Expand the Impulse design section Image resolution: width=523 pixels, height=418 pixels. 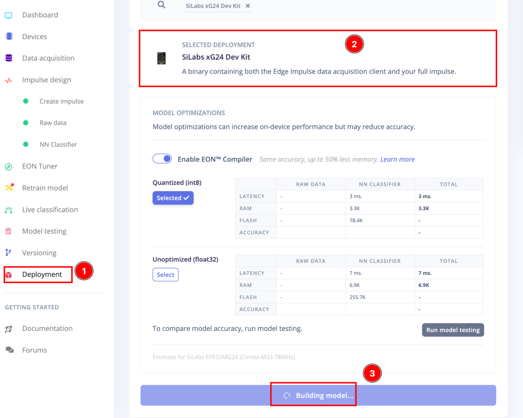[x=46, y=80]
